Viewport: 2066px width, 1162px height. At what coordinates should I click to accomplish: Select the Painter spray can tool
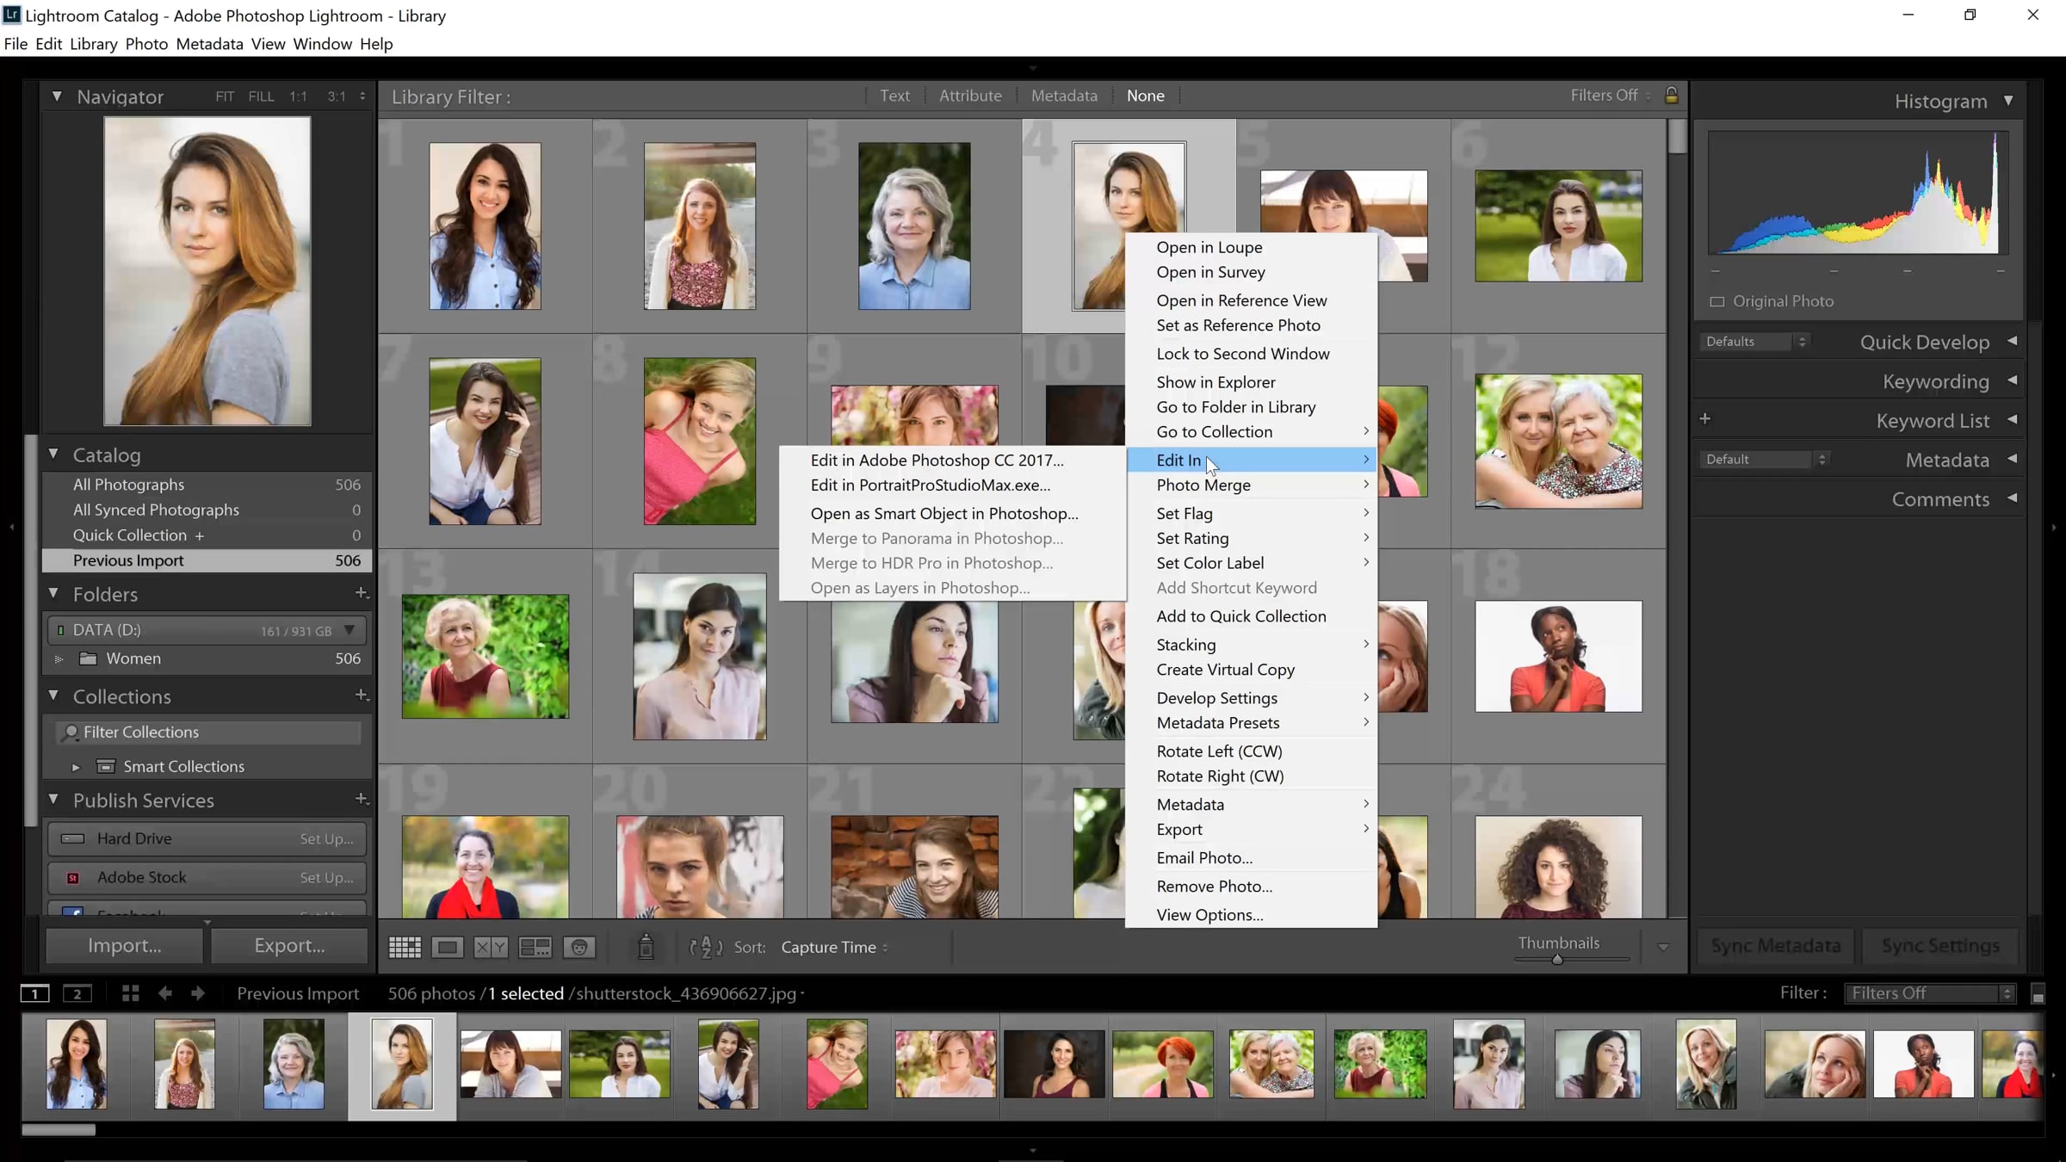tap(646, 948)
